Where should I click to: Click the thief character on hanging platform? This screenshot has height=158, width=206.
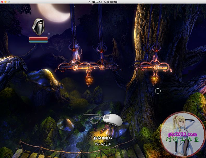pyautogui.click(x=77, y=54)
